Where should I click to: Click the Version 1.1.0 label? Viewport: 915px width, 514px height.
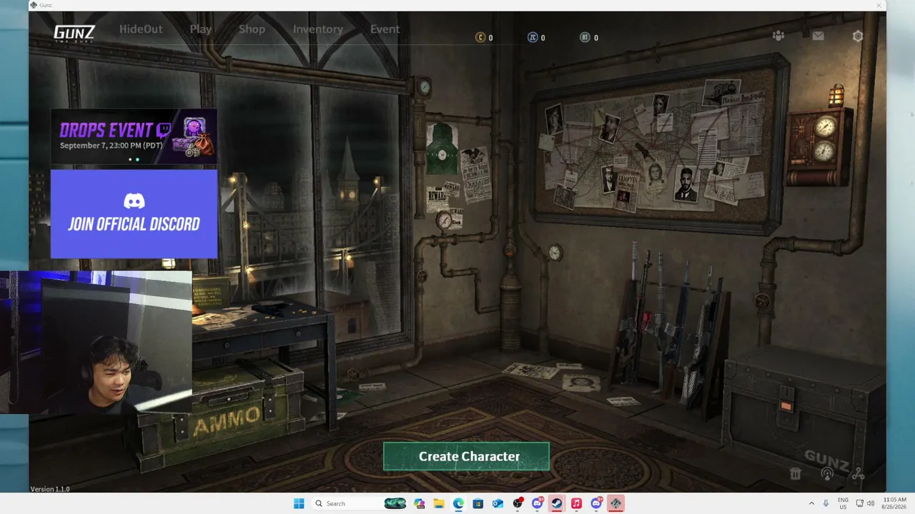click(x=50, y=489)
